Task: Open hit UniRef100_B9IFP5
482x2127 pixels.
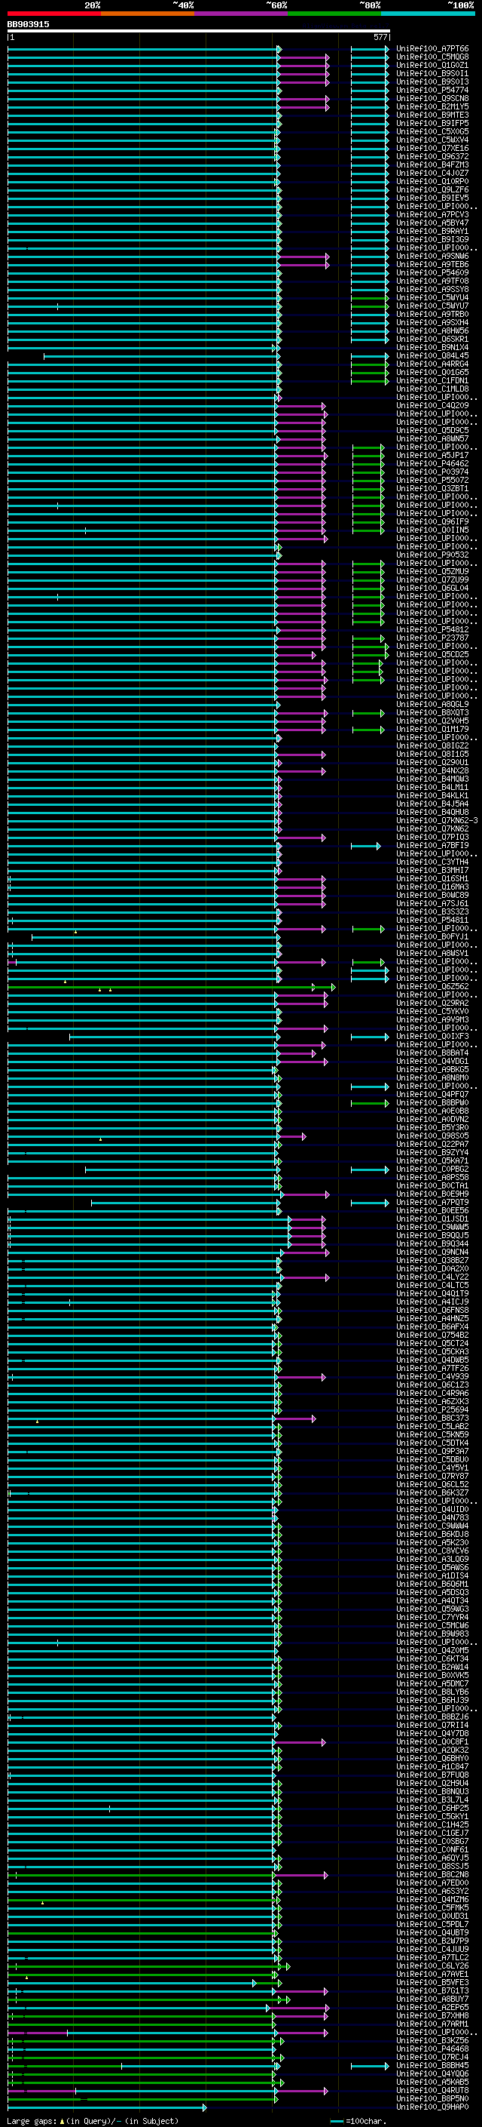Action: tap(432, 123)
